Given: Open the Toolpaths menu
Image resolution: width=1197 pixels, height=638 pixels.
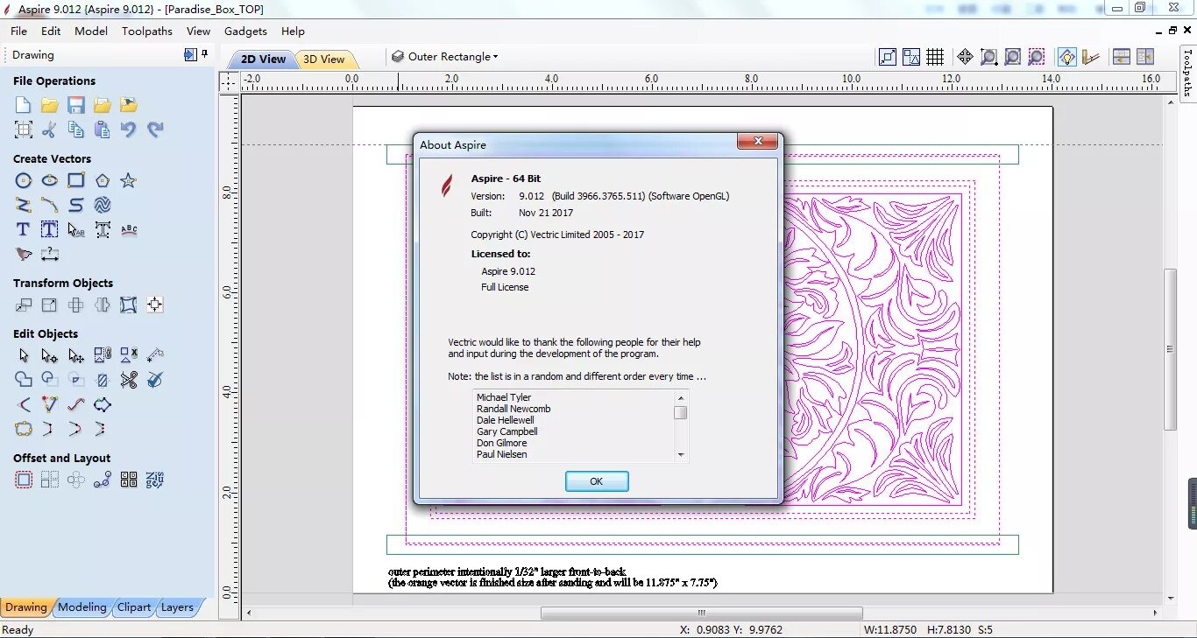Looking at the screenshot, I should pos(147,31).
